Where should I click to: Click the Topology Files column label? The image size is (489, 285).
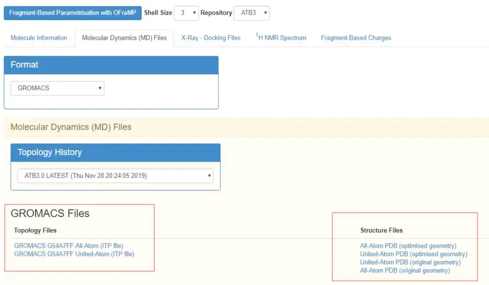pyautogui.click(x=35, y=231)
